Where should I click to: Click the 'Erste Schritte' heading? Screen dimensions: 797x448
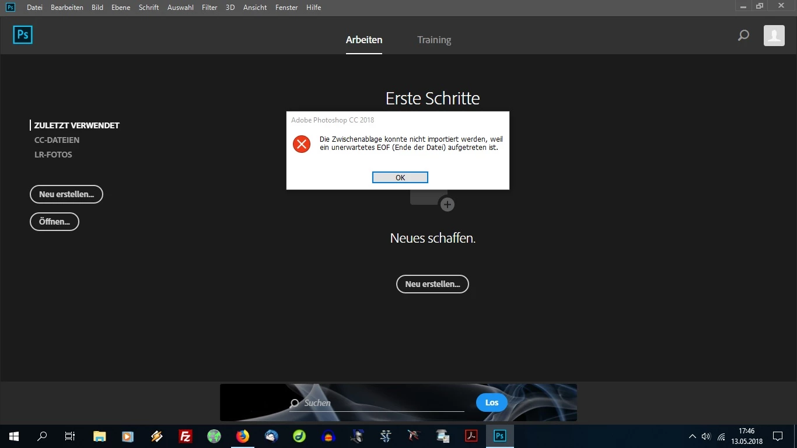pos(433,99)
